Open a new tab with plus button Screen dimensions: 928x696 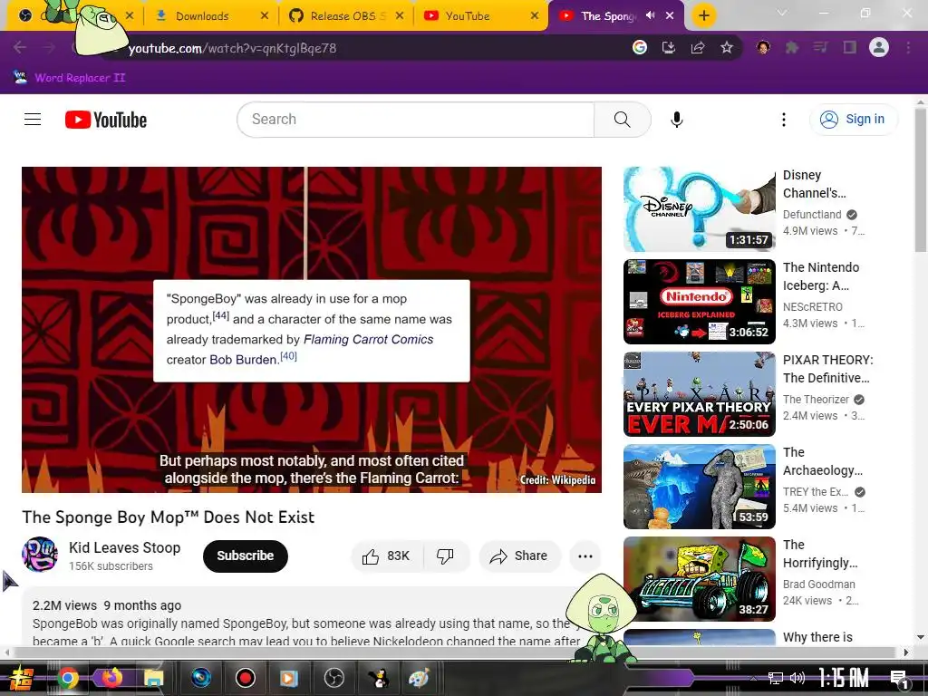[703, 16]
